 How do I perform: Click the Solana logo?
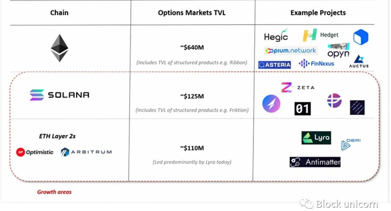click(60, 95)
